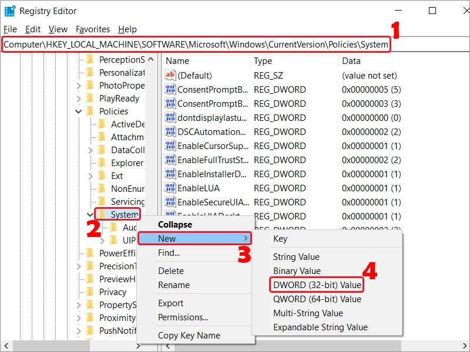
Task: Select Multi-String Value in submenu
Action: click(327, 313)
